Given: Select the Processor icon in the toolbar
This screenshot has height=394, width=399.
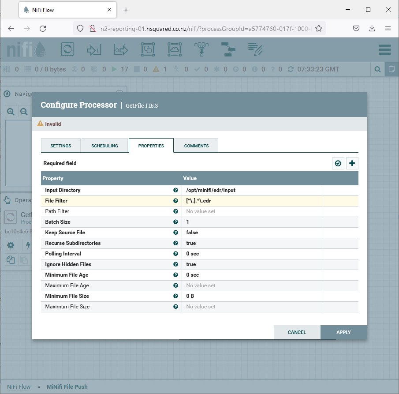Looking at the screenshot, I should pos(67,49).
